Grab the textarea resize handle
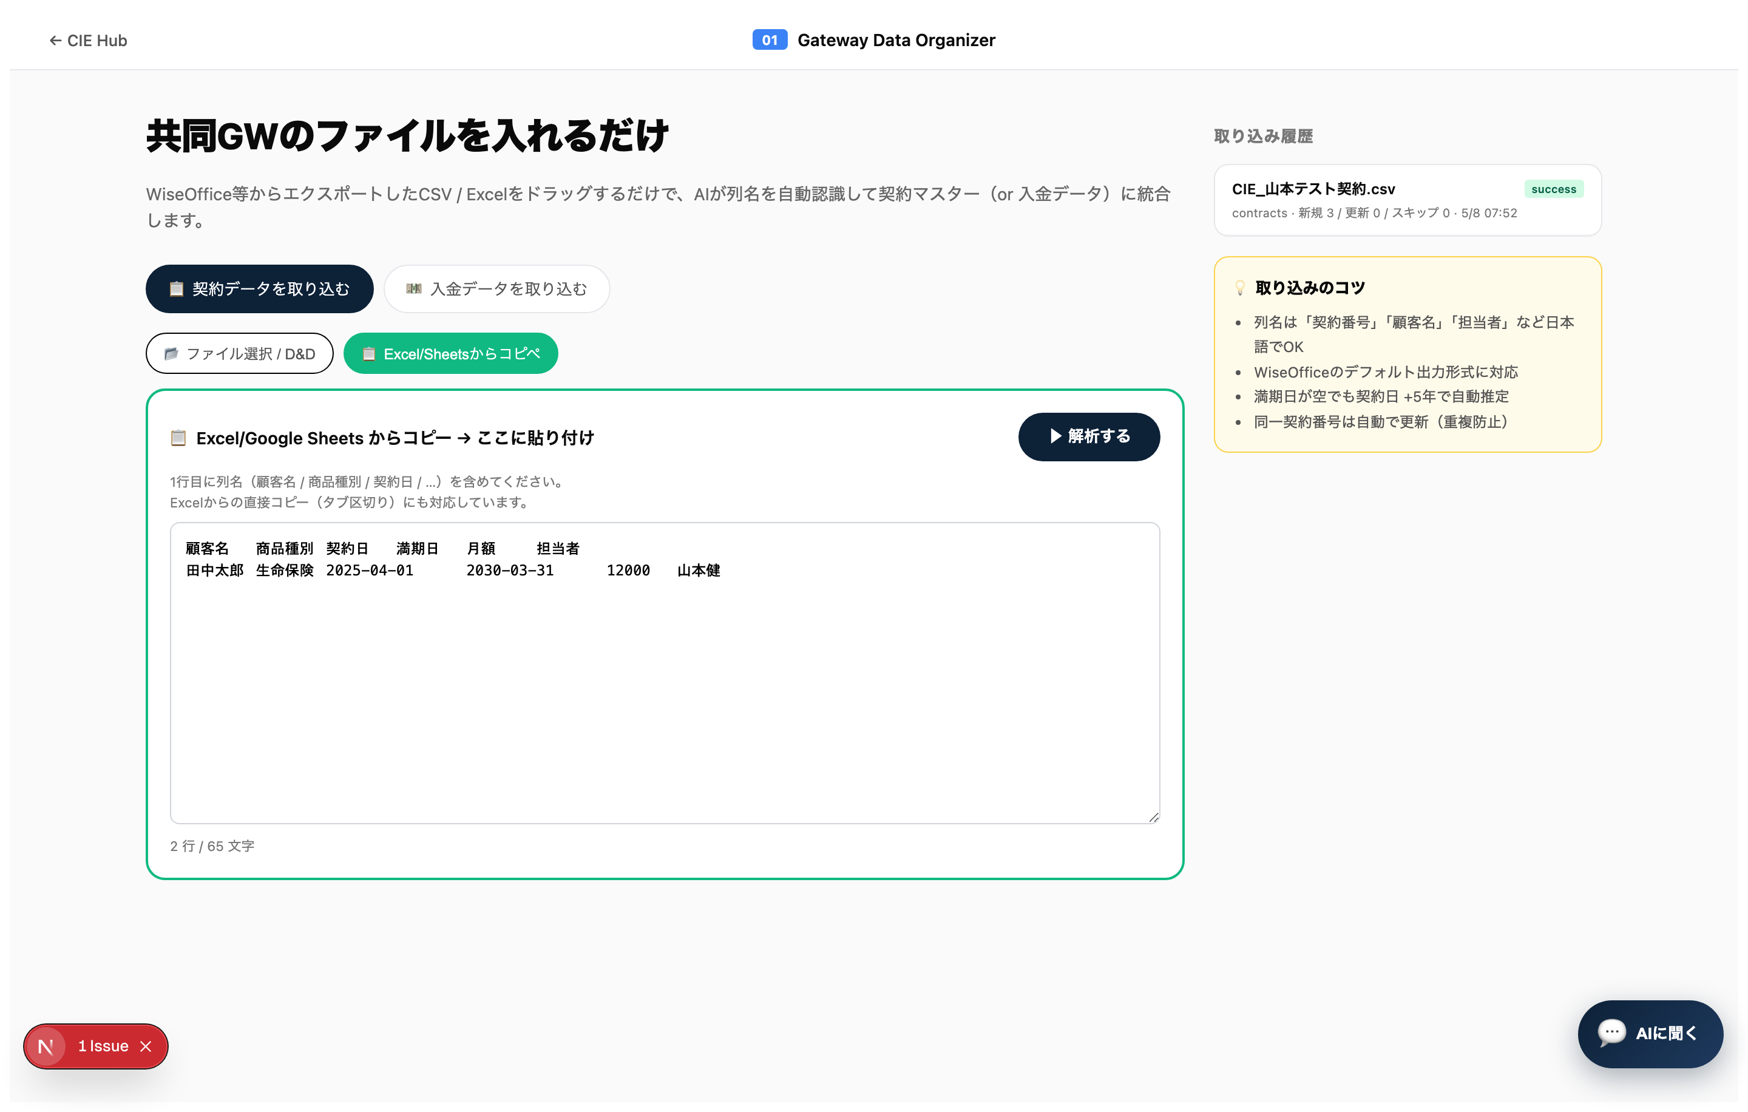Screen dimensions: 1748x1112 pos(1153,817)
